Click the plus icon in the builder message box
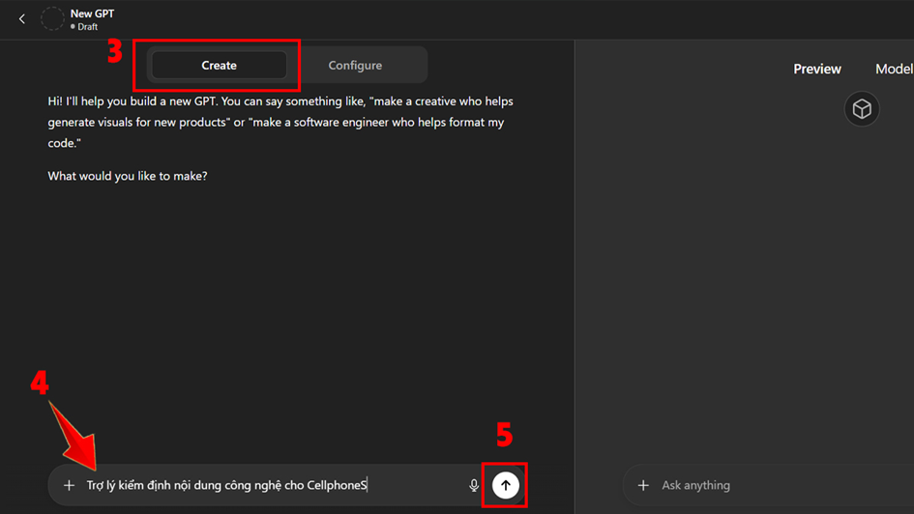 click(x=69, y=485)
